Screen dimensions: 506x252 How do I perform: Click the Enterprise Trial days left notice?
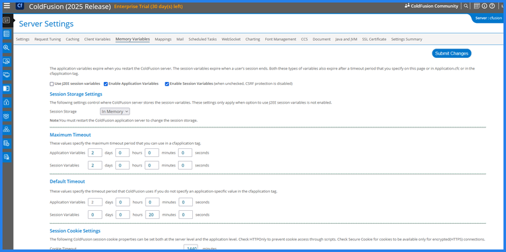coord(148,7)
